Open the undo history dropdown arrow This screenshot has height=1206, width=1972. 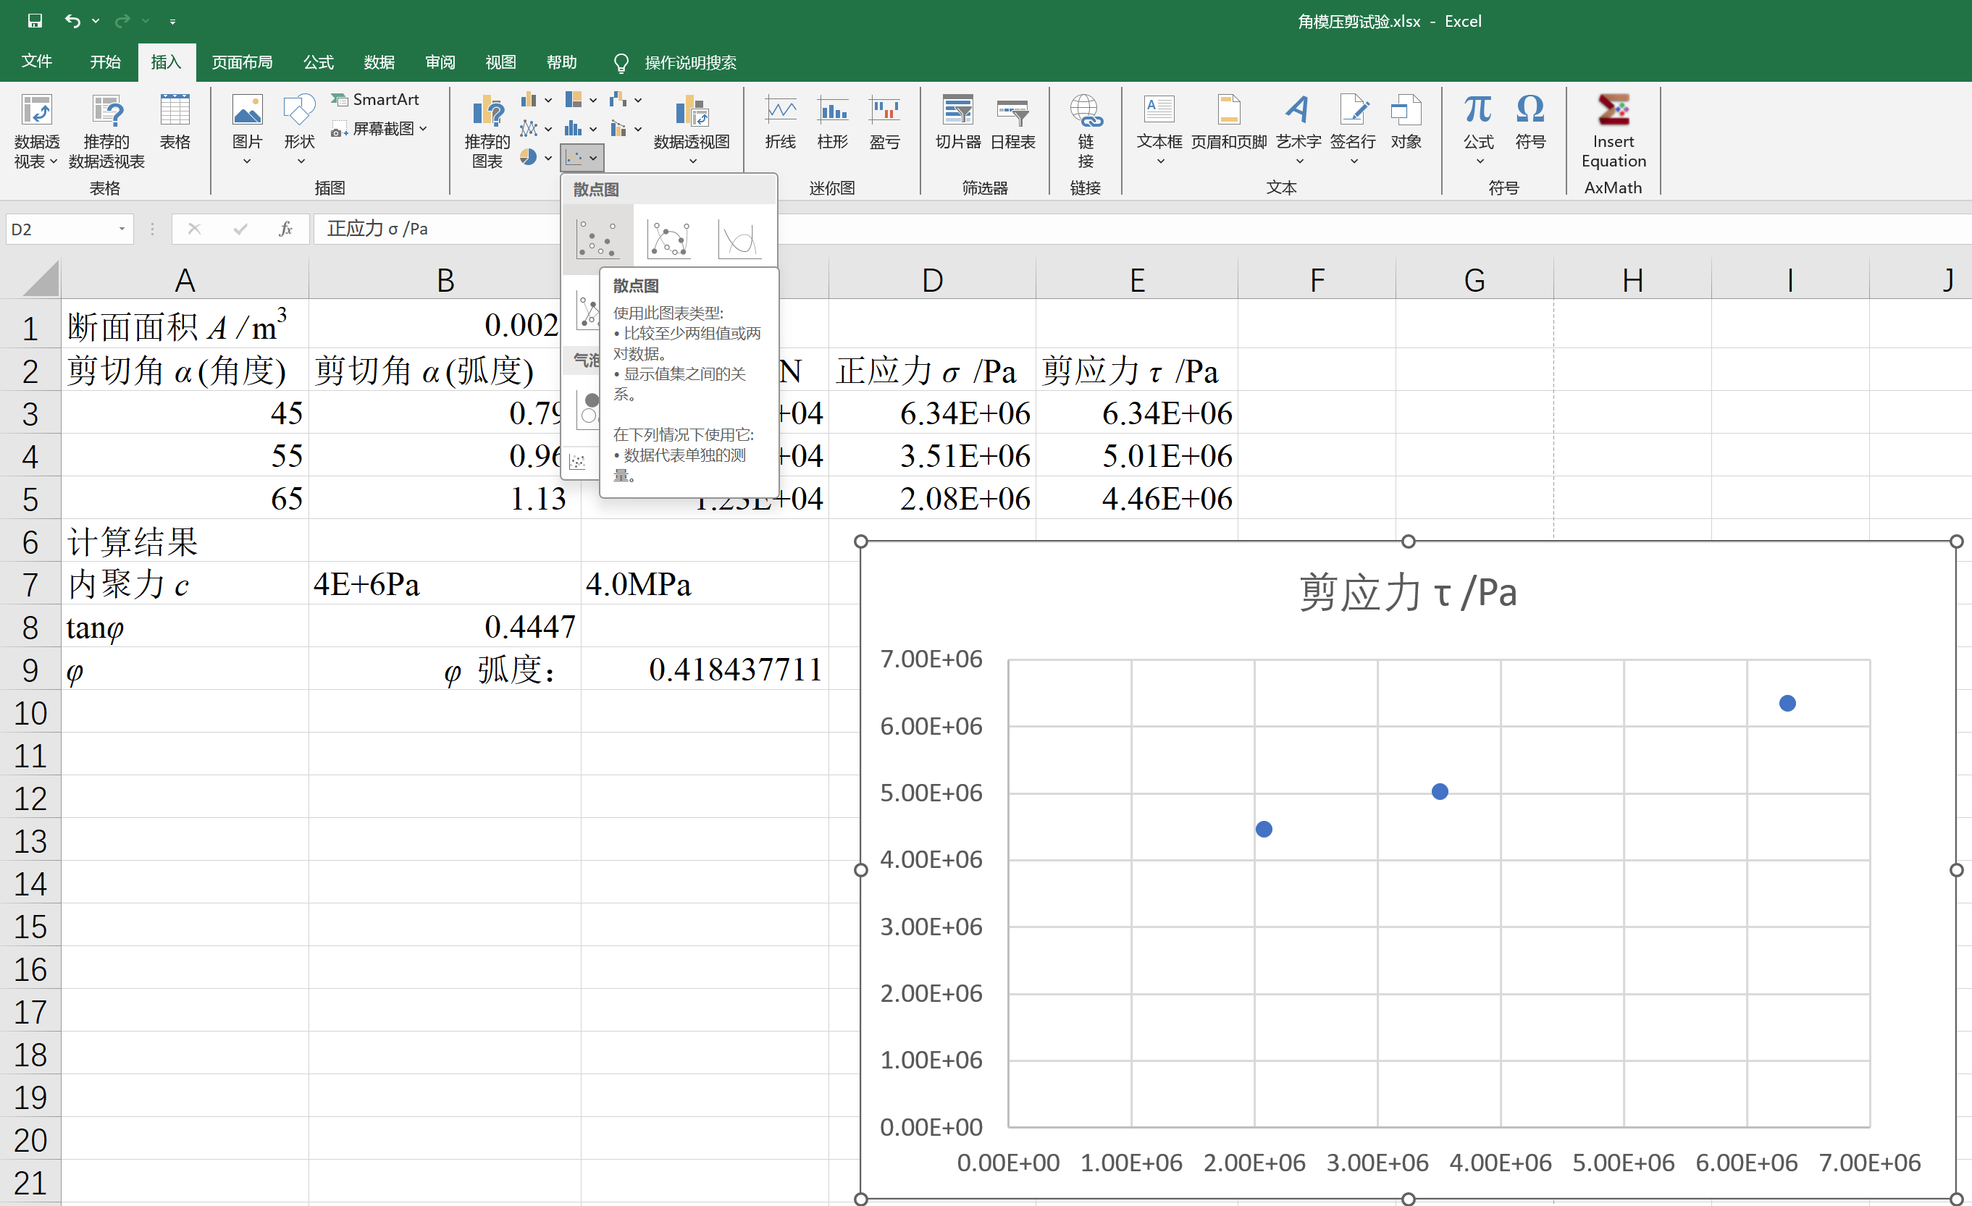(96, 21)
